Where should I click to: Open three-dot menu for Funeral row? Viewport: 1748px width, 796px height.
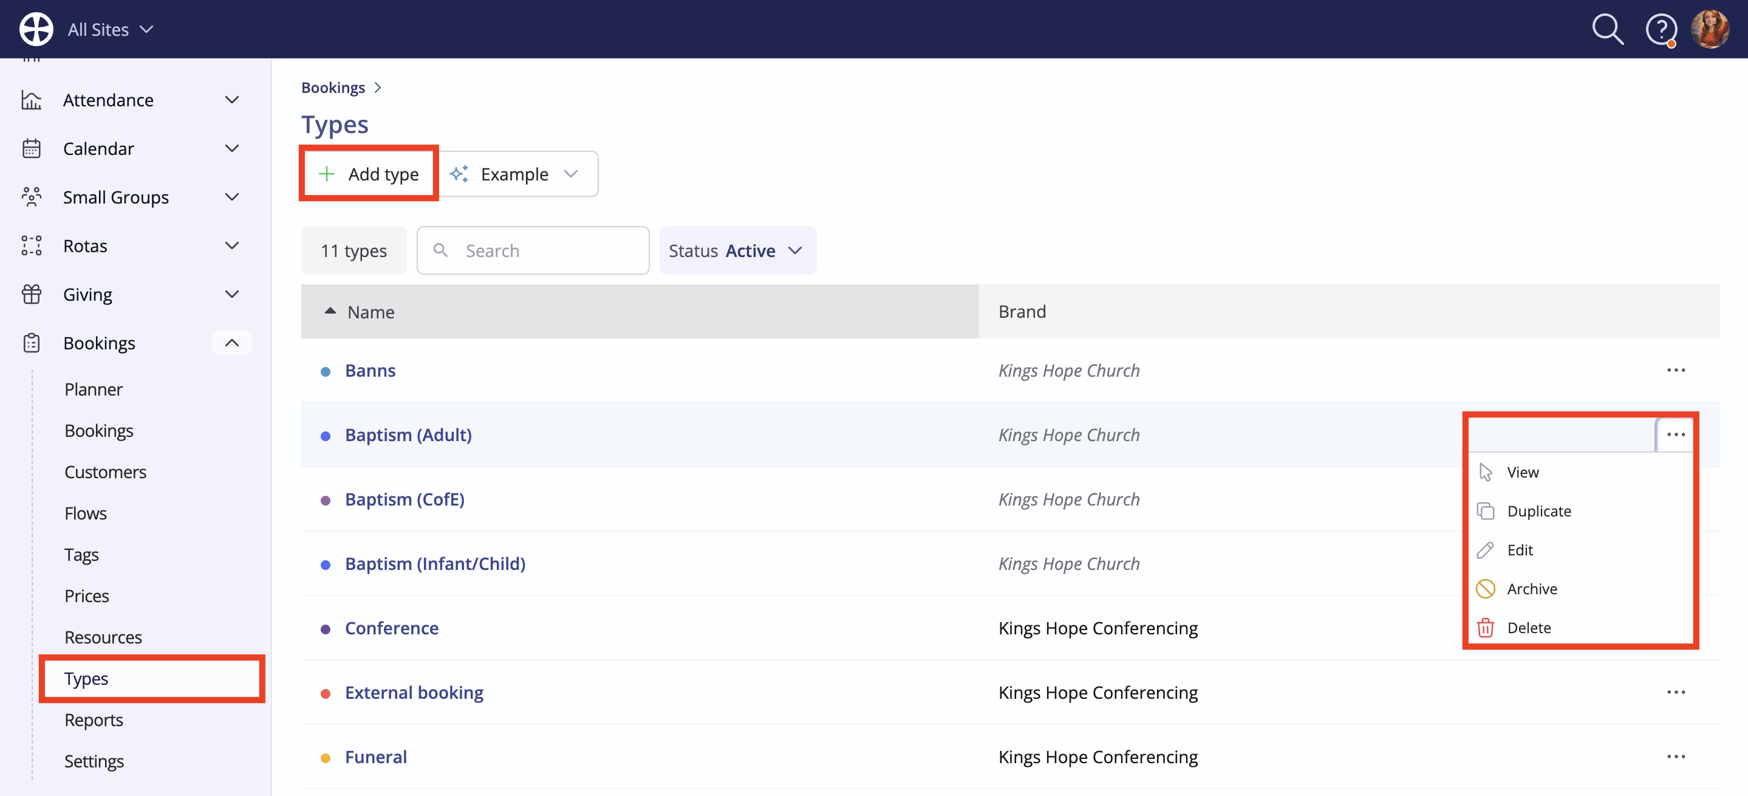[x=1675, y=756]
